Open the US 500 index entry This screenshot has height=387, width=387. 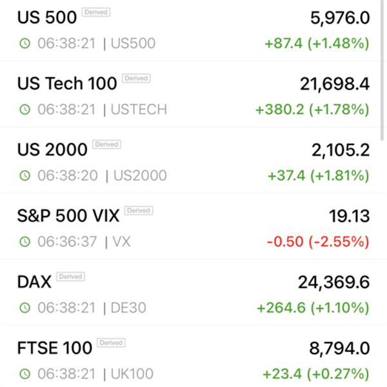click(x=190, y=30)
